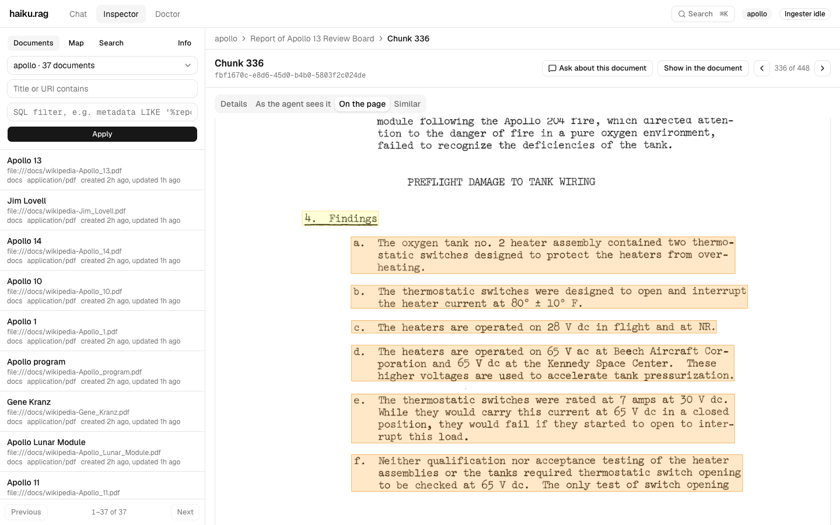Click the apollo database badge
Image resolution: width=840 pixels, height=525 pixels.
757,14
